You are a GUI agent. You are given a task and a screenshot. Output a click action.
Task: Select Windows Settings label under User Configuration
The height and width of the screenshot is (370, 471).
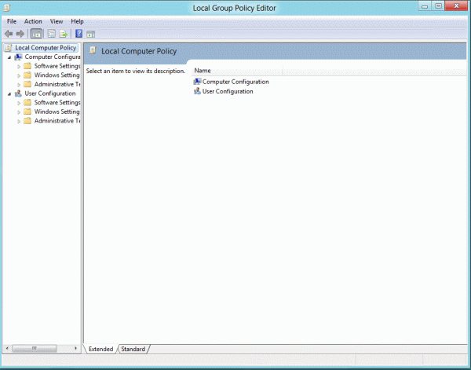point(57,112)
